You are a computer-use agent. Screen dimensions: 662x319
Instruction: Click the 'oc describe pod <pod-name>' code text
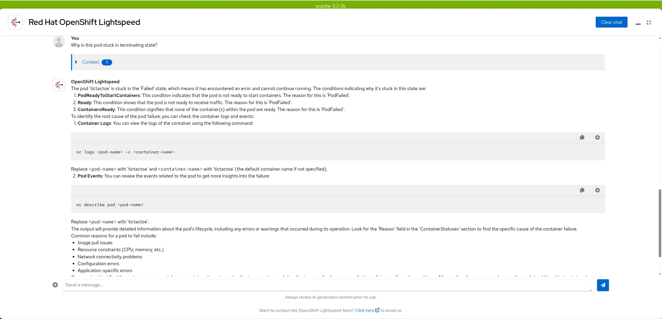click(110, 205)
